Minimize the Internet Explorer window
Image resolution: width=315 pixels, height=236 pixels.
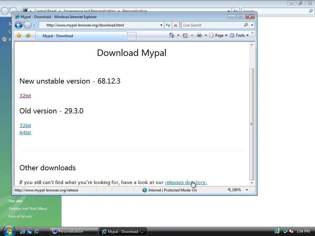[231, 17]
